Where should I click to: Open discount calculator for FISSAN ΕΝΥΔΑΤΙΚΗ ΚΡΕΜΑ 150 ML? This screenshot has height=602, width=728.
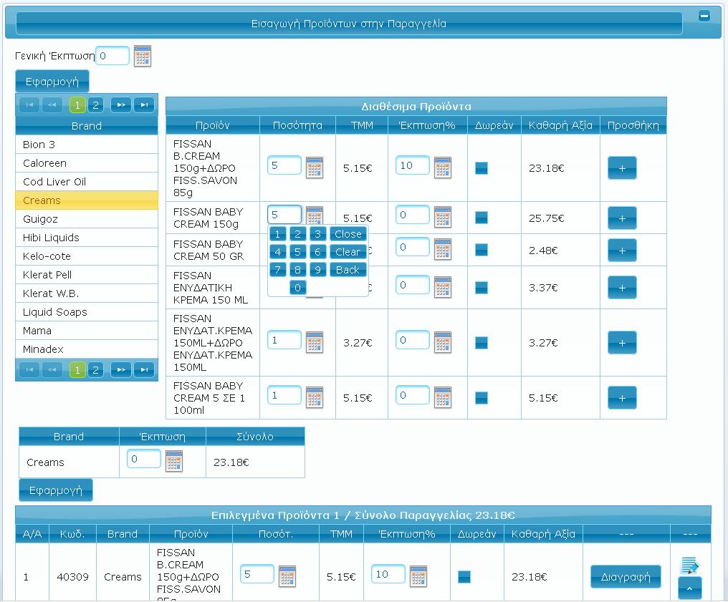tap(443, 288)
